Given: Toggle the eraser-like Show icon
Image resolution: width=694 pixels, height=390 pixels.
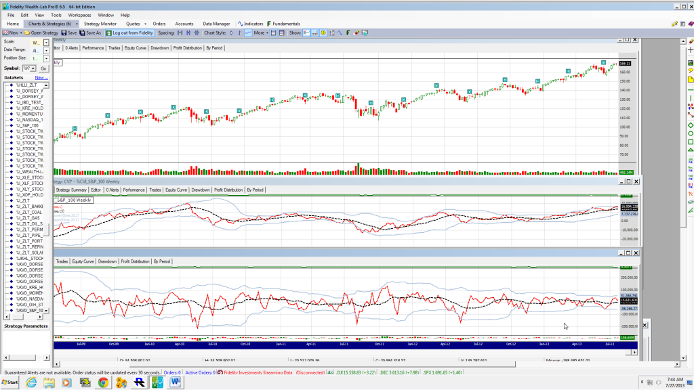Looking at the screenshot, I should (x=356, y=32).
